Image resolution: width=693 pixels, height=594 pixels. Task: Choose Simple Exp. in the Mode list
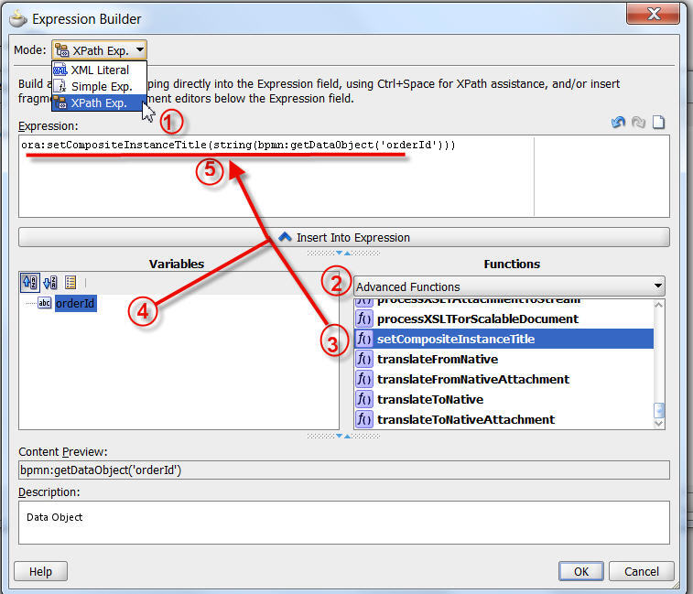(100, 87)
